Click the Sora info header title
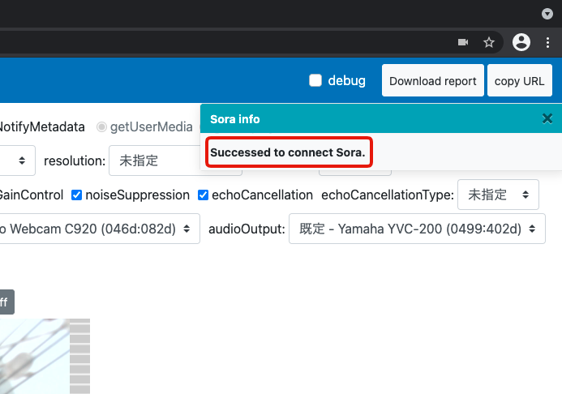 [235, 119]
